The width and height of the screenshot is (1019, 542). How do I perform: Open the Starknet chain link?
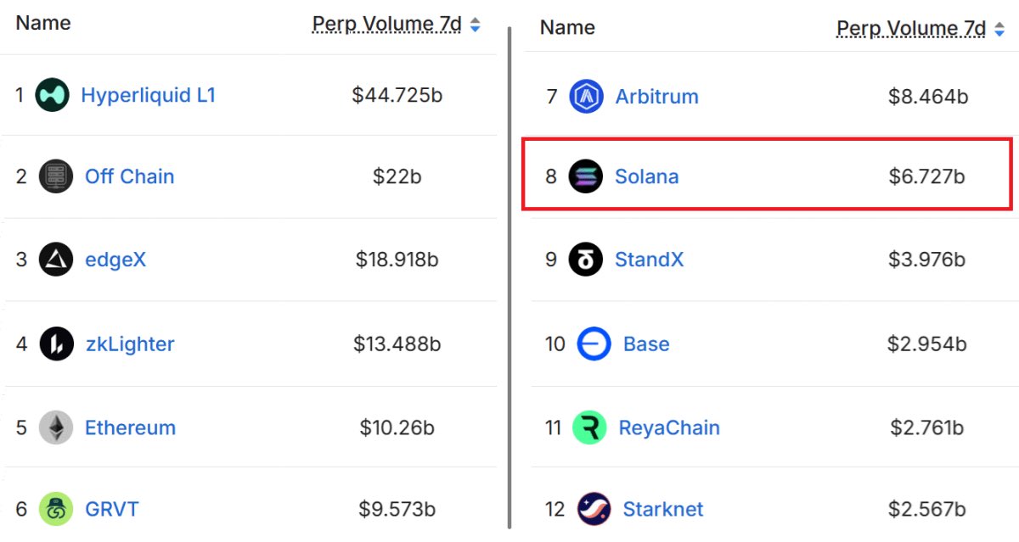662,509
